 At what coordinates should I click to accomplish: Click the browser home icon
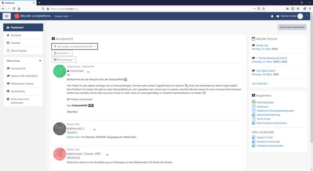point(19,8)
